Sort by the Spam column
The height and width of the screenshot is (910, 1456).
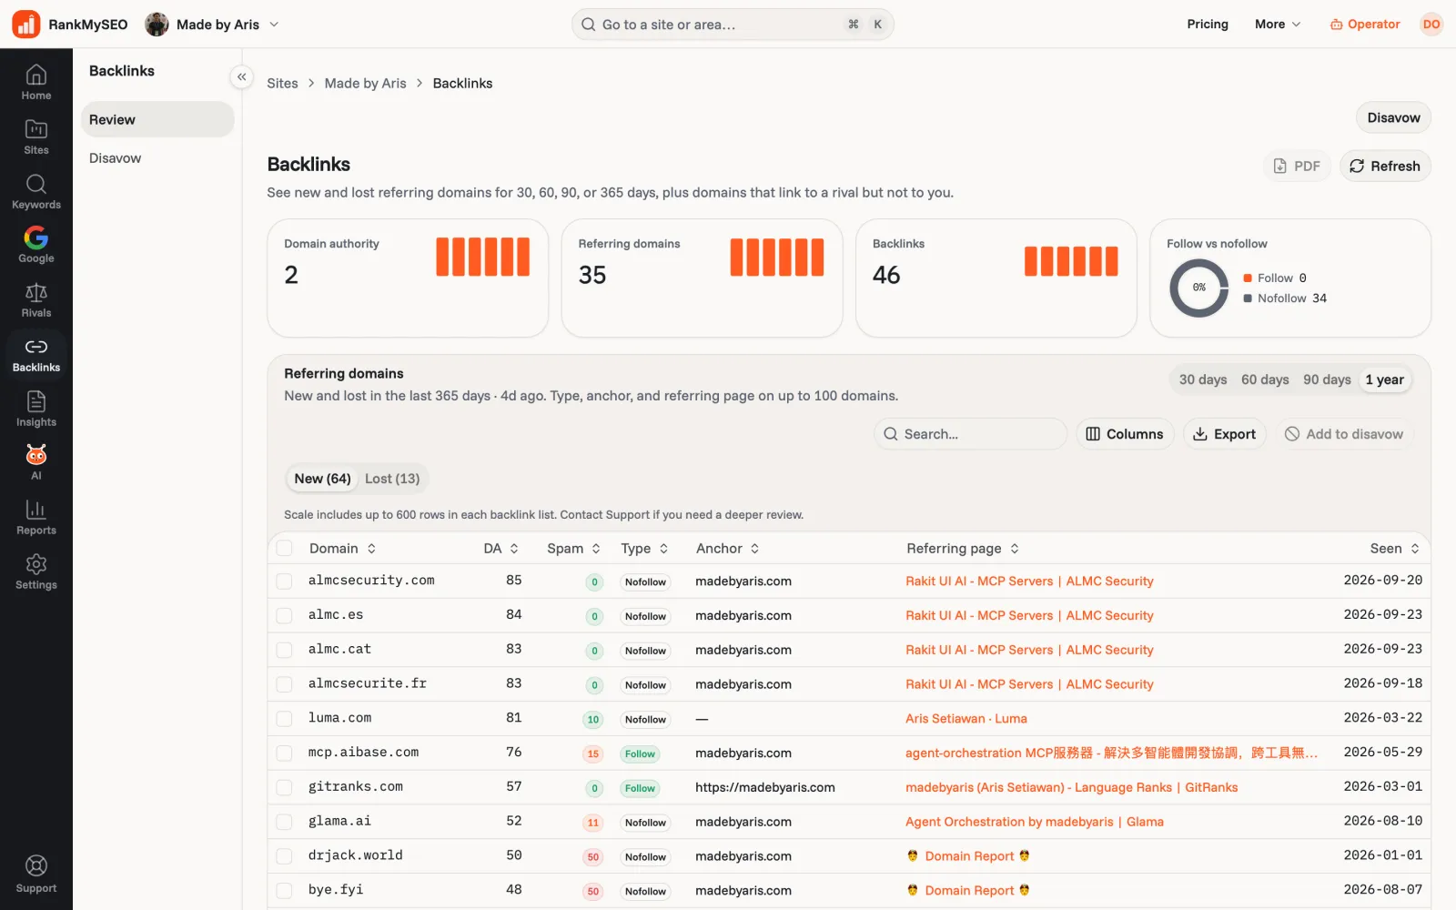click(x=574, y=548)
